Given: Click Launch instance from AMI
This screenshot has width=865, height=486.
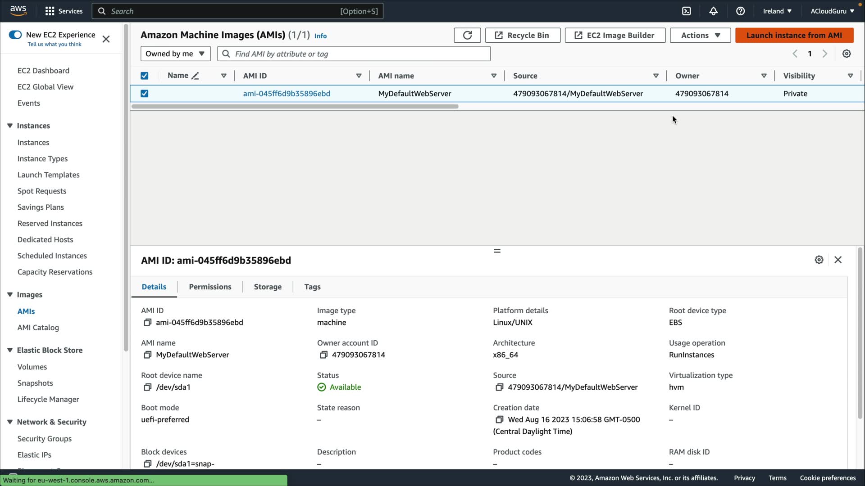Looking at the screenshot, I should 794,35.
